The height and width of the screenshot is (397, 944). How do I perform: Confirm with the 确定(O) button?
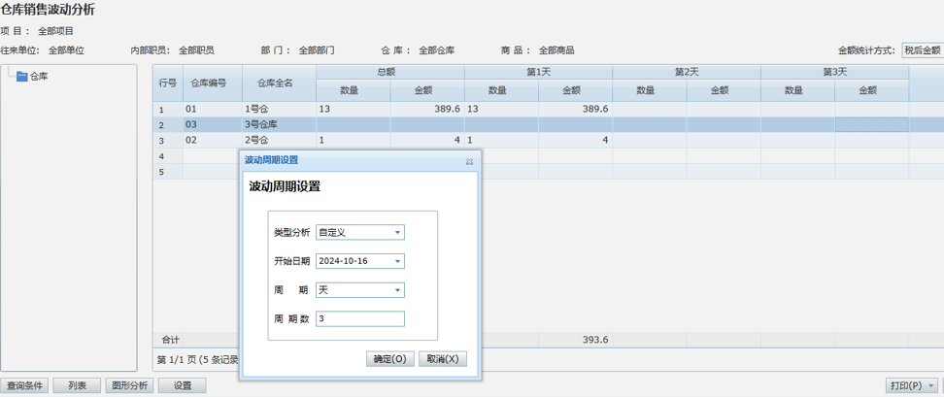(x=390, y=359)
